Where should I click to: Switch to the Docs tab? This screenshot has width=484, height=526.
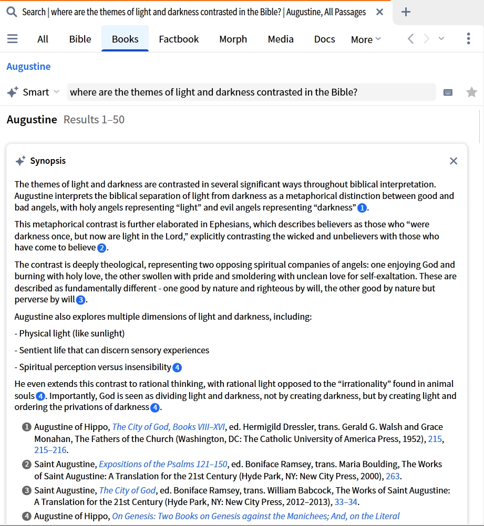pyautogui.click(x=324, y=39)
